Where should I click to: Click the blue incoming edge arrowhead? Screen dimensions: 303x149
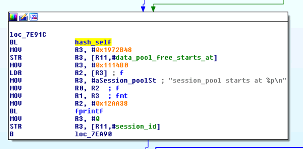pyautogui.click(x=143, y=9)
